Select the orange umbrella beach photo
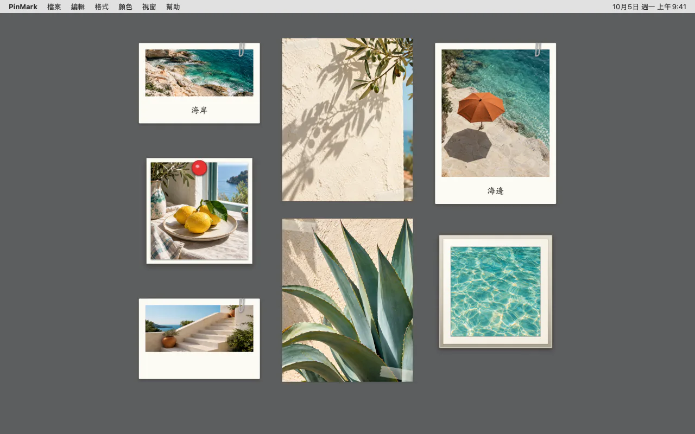 tap(495, 113)
